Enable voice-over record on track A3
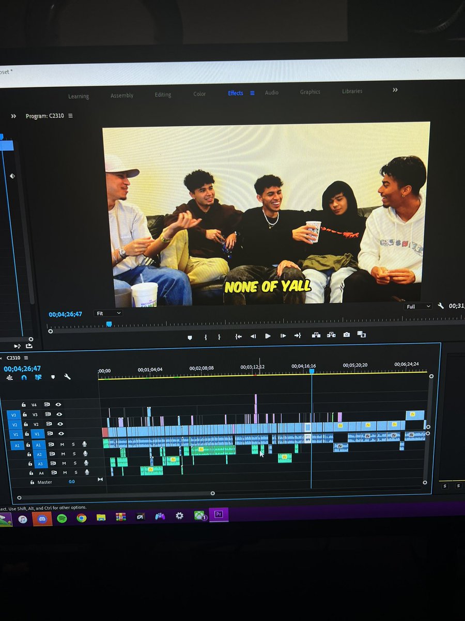 pos(86,463)
